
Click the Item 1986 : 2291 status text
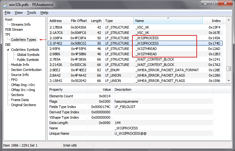tap(20, 145)
